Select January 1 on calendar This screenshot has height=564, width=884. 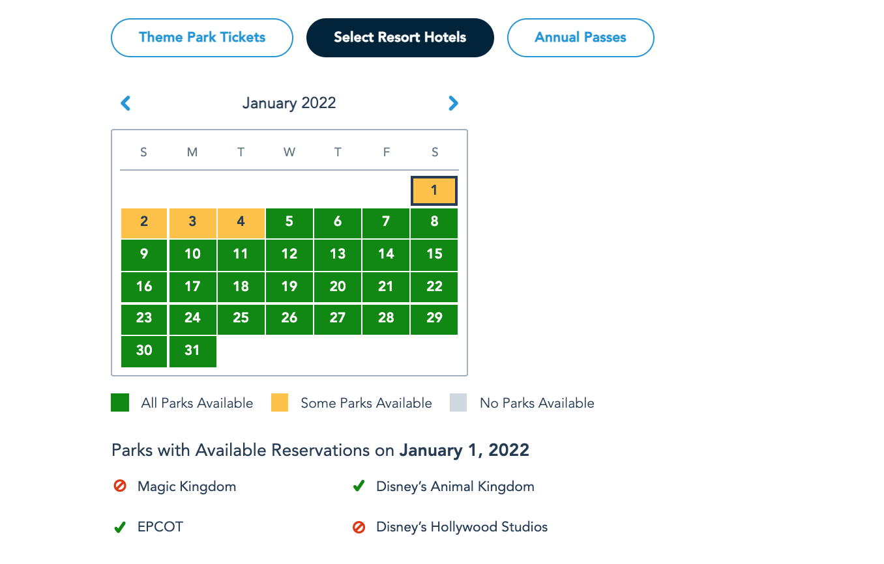pos(434,191)
